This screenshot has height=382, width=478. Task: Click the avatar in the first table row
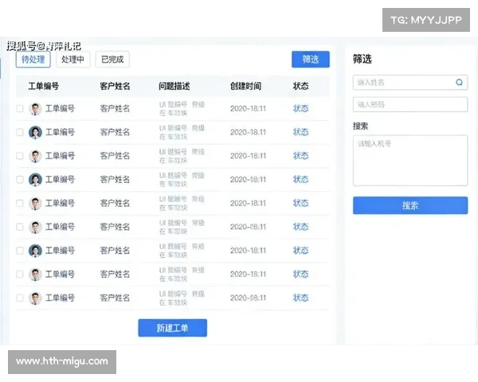click(35, 109)
